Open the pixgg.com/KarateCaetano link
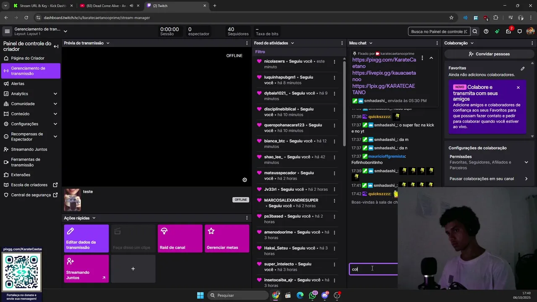 tap(384, 63)
